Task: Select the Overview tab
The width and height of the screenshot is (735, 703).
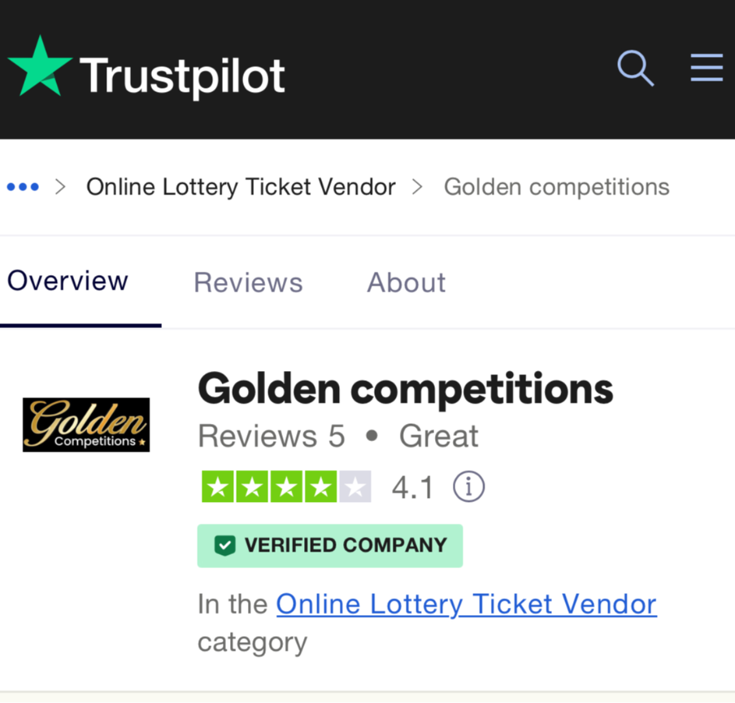Action: point(67,282)
